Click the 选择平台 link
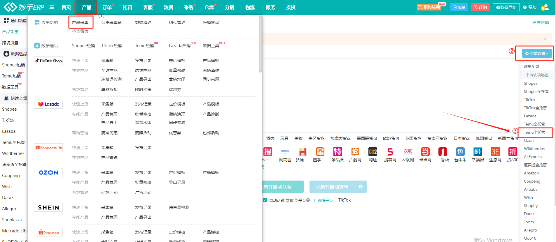The height and width of the screenshot is (242, 556). coord(323,200)
